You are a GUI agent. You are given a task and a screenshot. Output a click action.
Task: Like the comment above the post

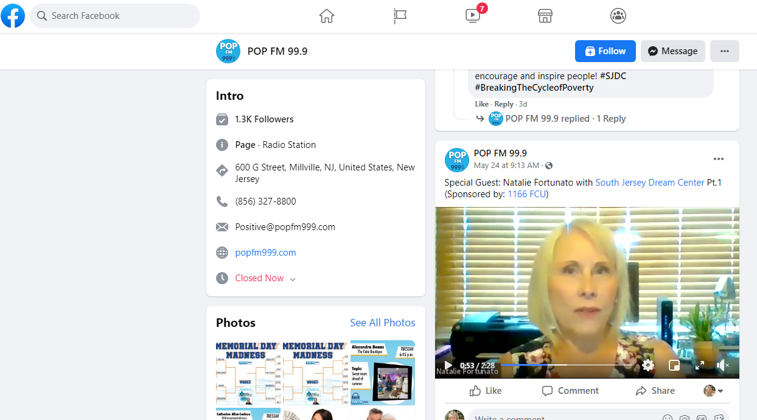point(482,104)
